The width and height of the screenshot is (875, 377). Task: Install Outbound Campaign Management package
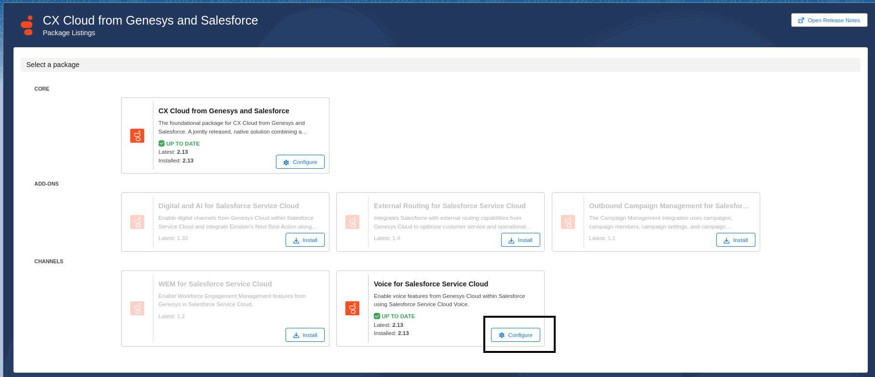coord(736,240)
